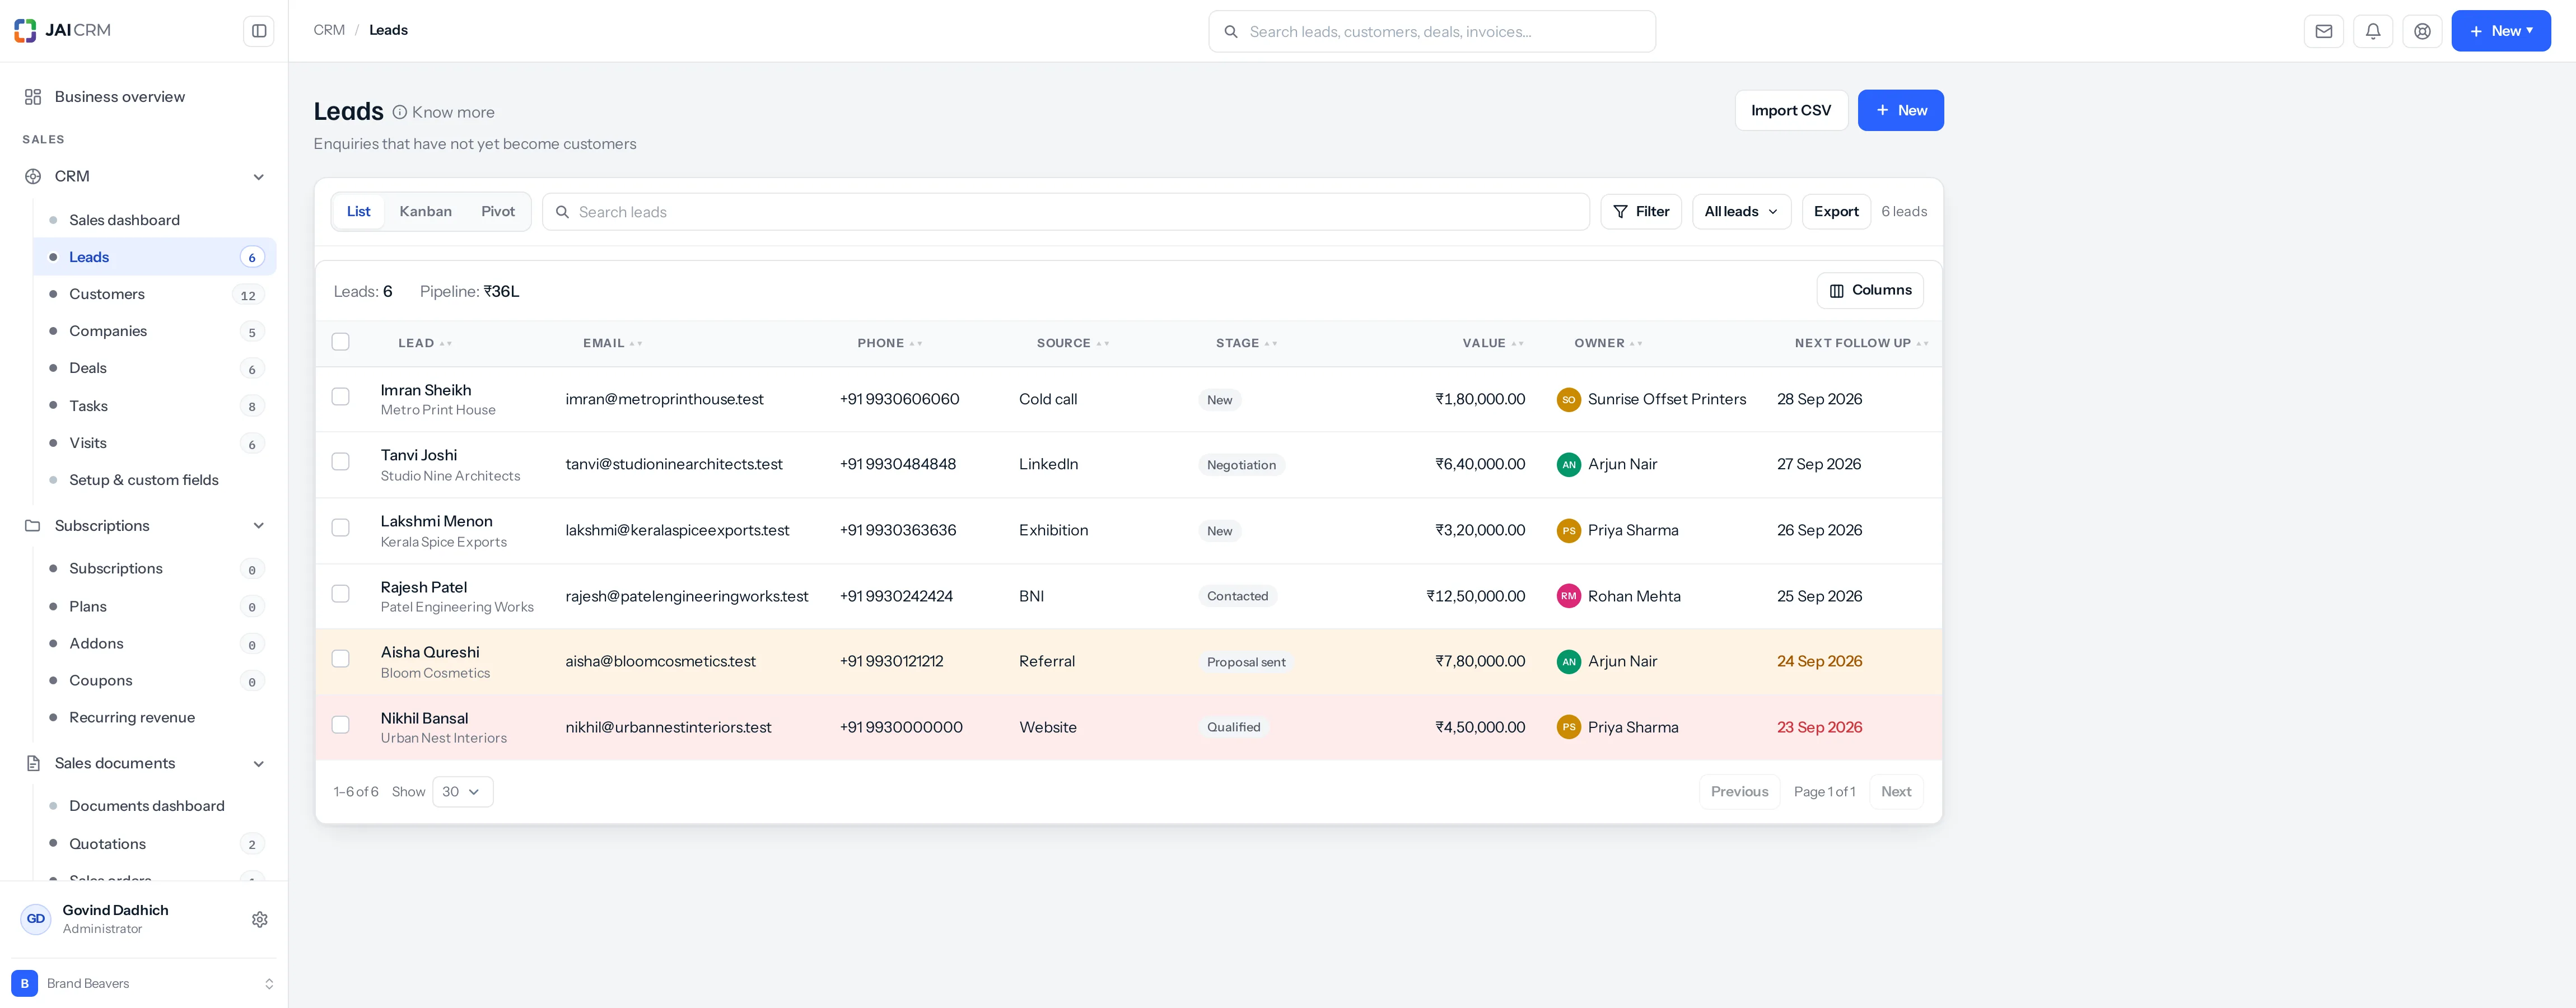
Task: Click Arjun Nair avatar in Tanvi Joshi row
Action: (x=1569, y=465)
